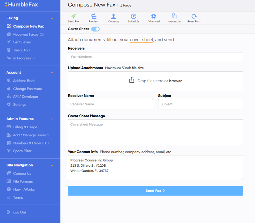Click the Fax Numbers receivers field
This screenshot has width=255, height=223.
coord(155,57)
